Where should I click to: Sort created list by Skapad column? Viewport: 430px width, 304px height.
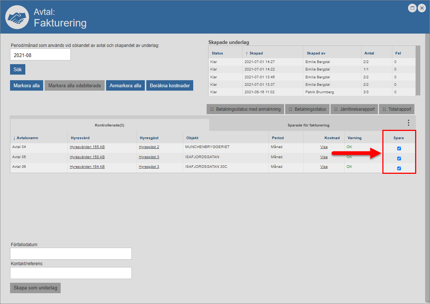point(256,53)
